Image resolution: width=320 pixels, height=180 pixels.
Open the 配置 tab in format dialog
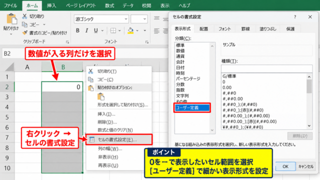(203, 29)
